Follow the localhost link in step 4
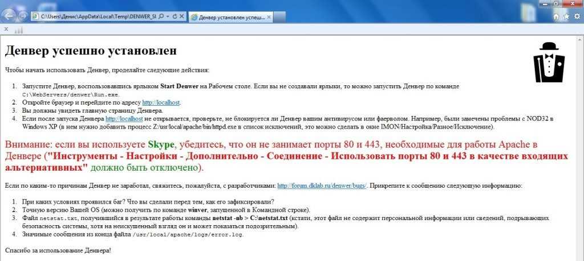Image resolution: width=584 pixels, height=261 pixels. [124, 118]
